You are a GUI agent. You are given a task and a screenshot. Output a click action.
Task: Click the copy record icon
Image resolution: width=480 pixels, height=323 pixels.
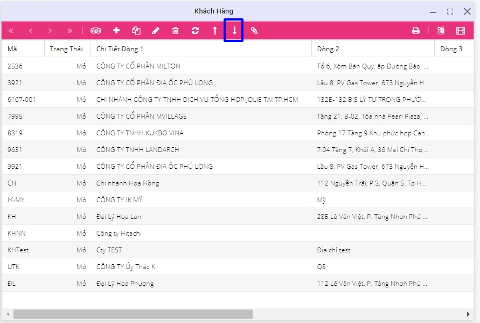(x=136, y=31)
